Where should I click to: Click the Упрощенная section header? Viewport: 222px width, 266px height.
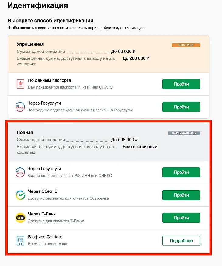[x=30, y=44]
